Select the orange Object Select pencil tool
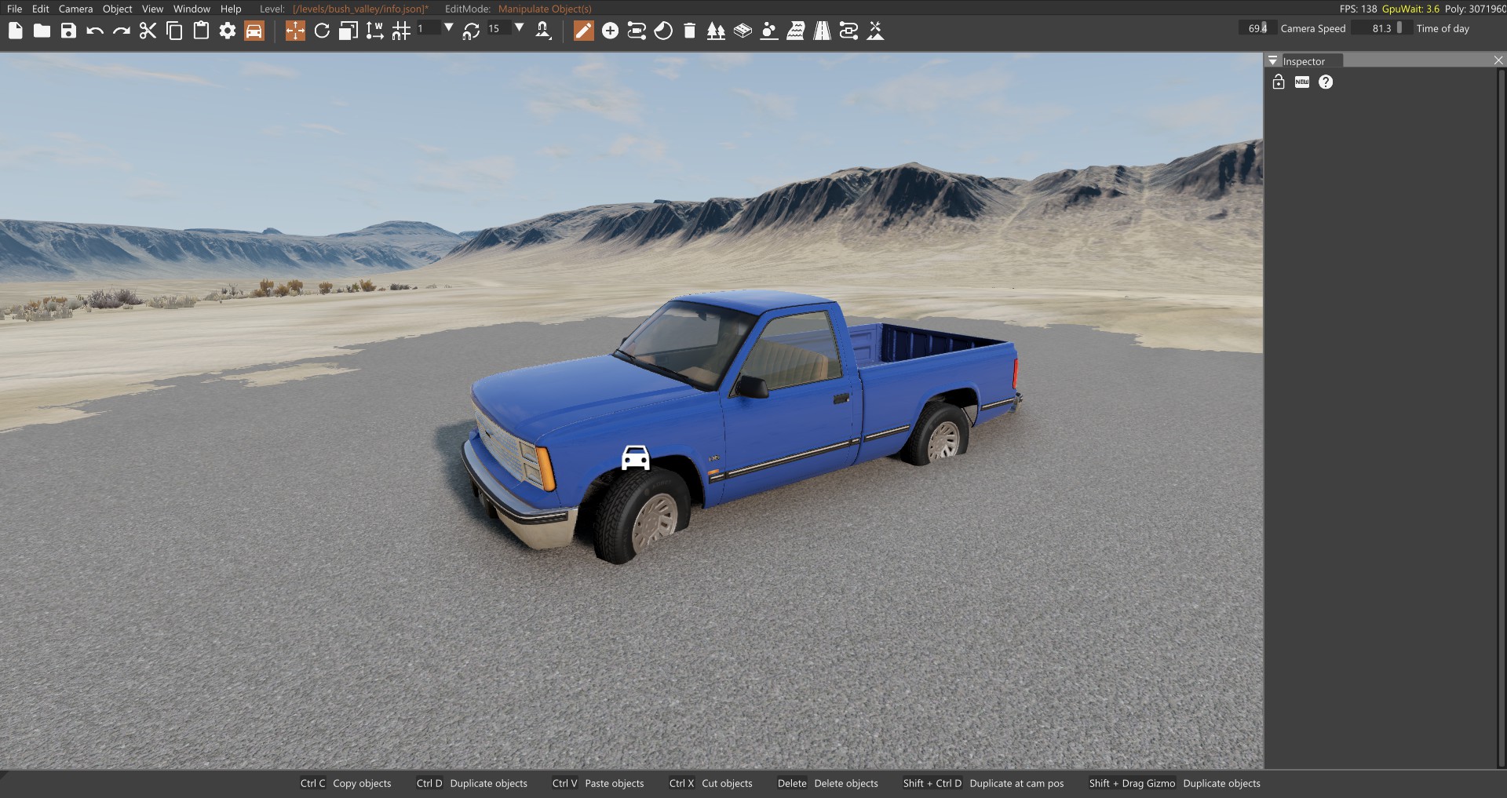Viewport: 1507px width, 798px height. coord(584,31)
